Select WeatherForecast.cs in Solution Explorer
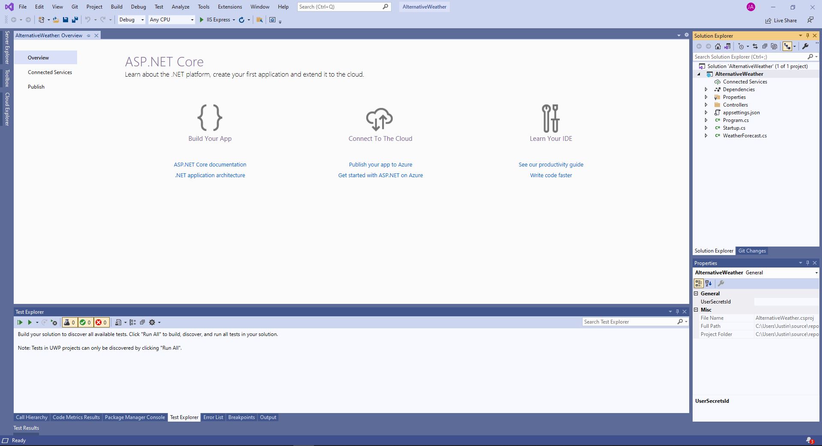 tap(745, 136)
